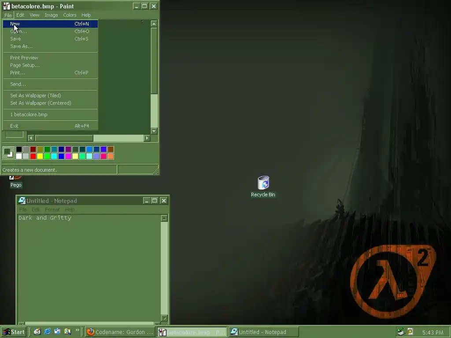The height and width of the screenshot is (338, 451).
Task: Choose Open... from the File menu
Action: [x=50, y=31]
